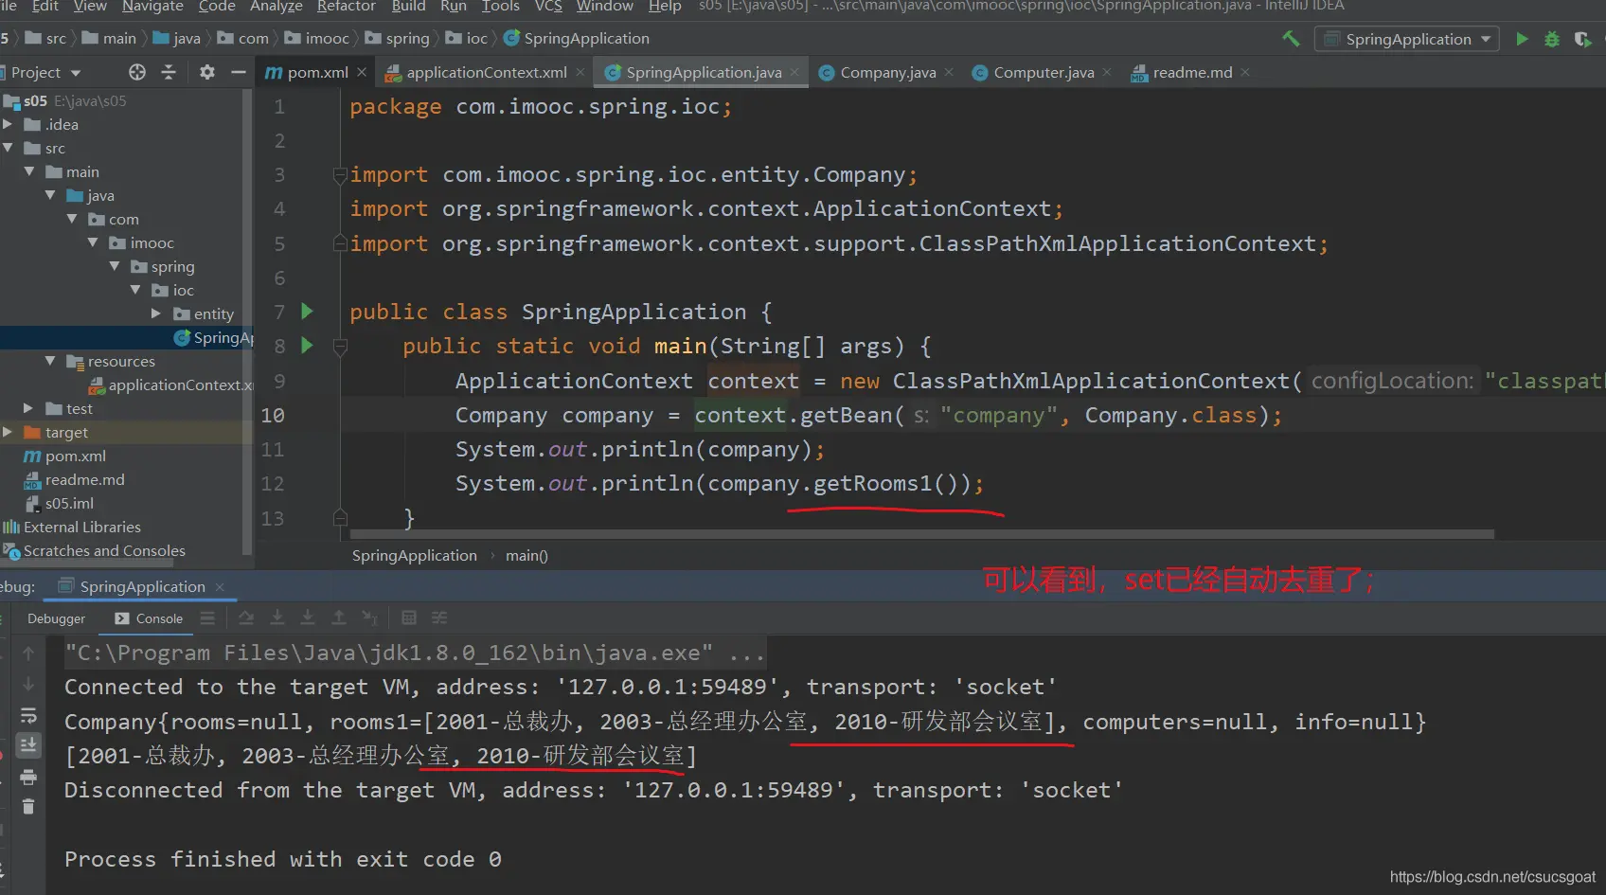The width and height of the screenshot is (1606, 895).
Task: Click the print icon beside console output
Action: click(x=28, y=777)
